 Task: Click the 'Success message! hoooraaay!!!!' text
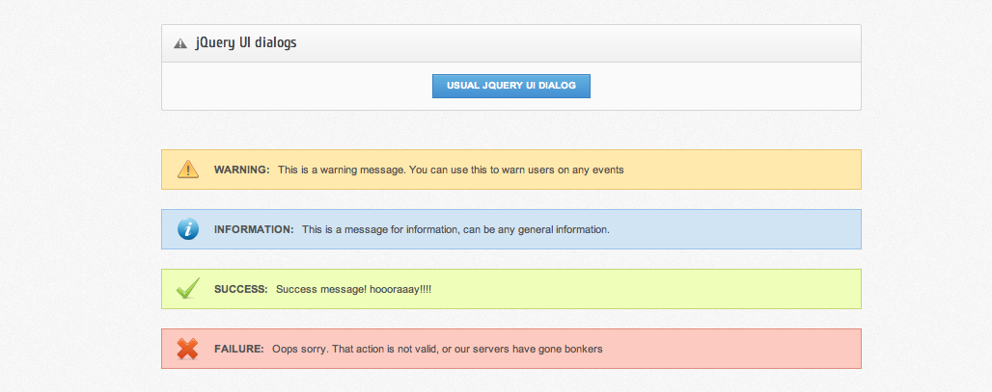[x=353, y=289]
